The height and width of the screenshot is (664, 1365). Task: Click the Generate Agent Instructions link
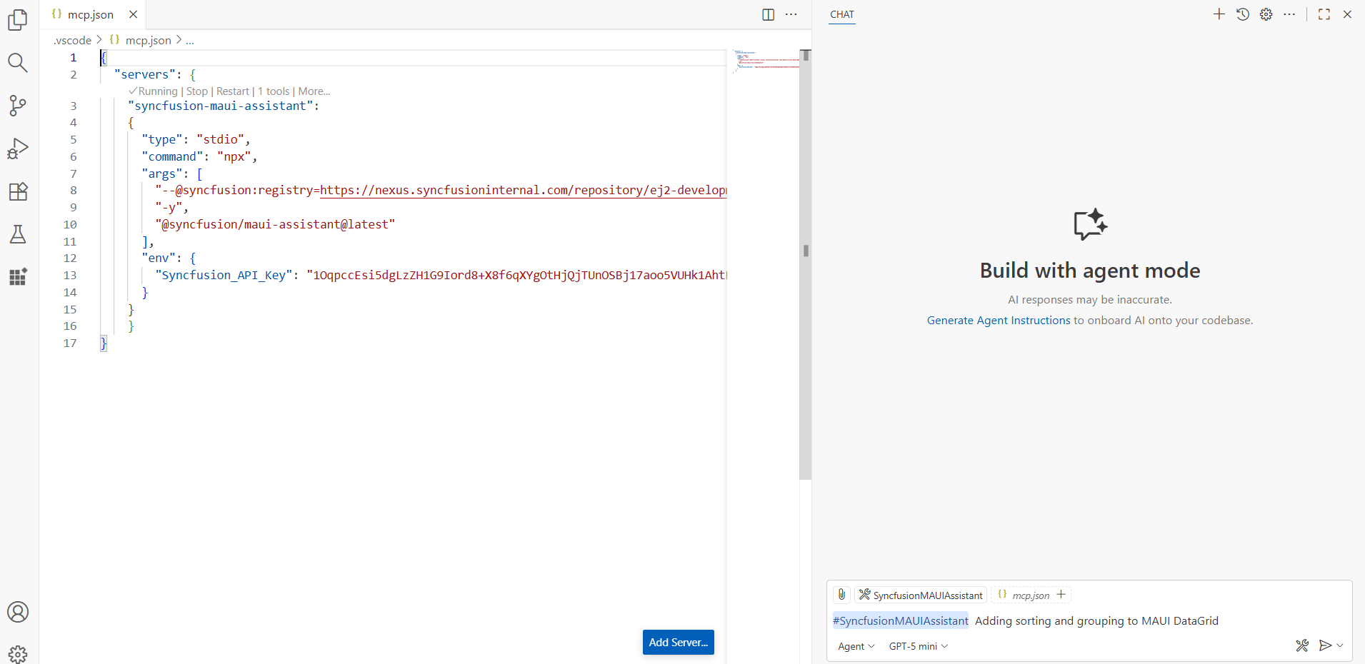tap(997, 320)
